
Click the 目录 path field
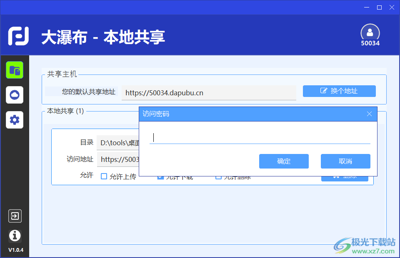(x=118, y=143)
